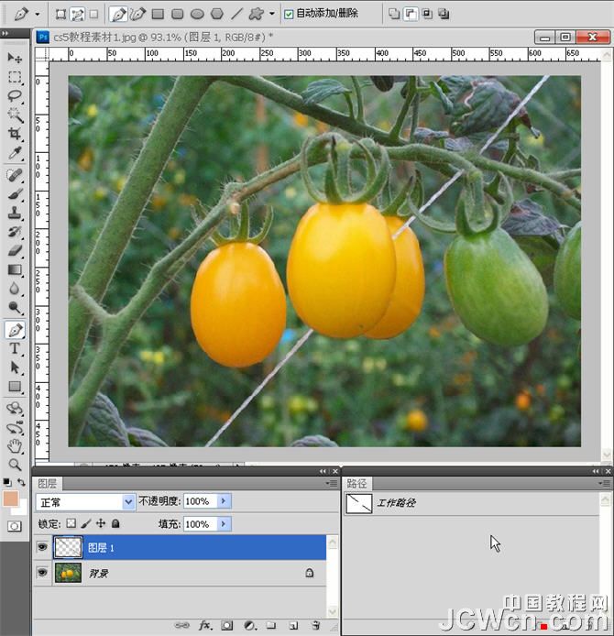This screenshot has width=614, height=636.
Task: Select the 3D Rotate tool
Action: tap(15, 409)
